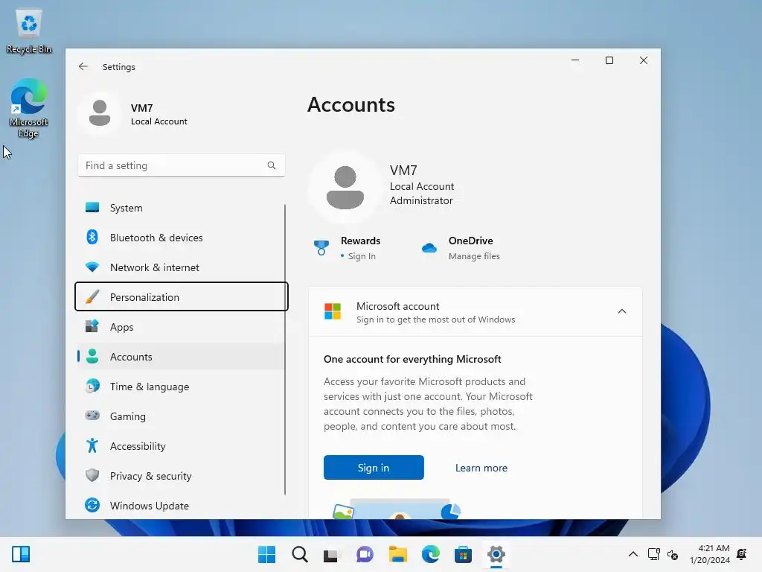Select Network & internet category

(181, 267)
